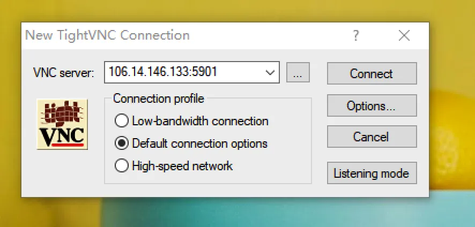
Task: Select the High-speed network radio circle
Action: point(122,166)
